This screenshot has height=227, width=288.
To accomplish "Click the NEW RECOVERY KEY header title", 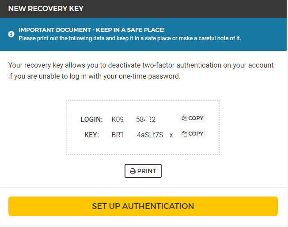I will coord(46,9).
